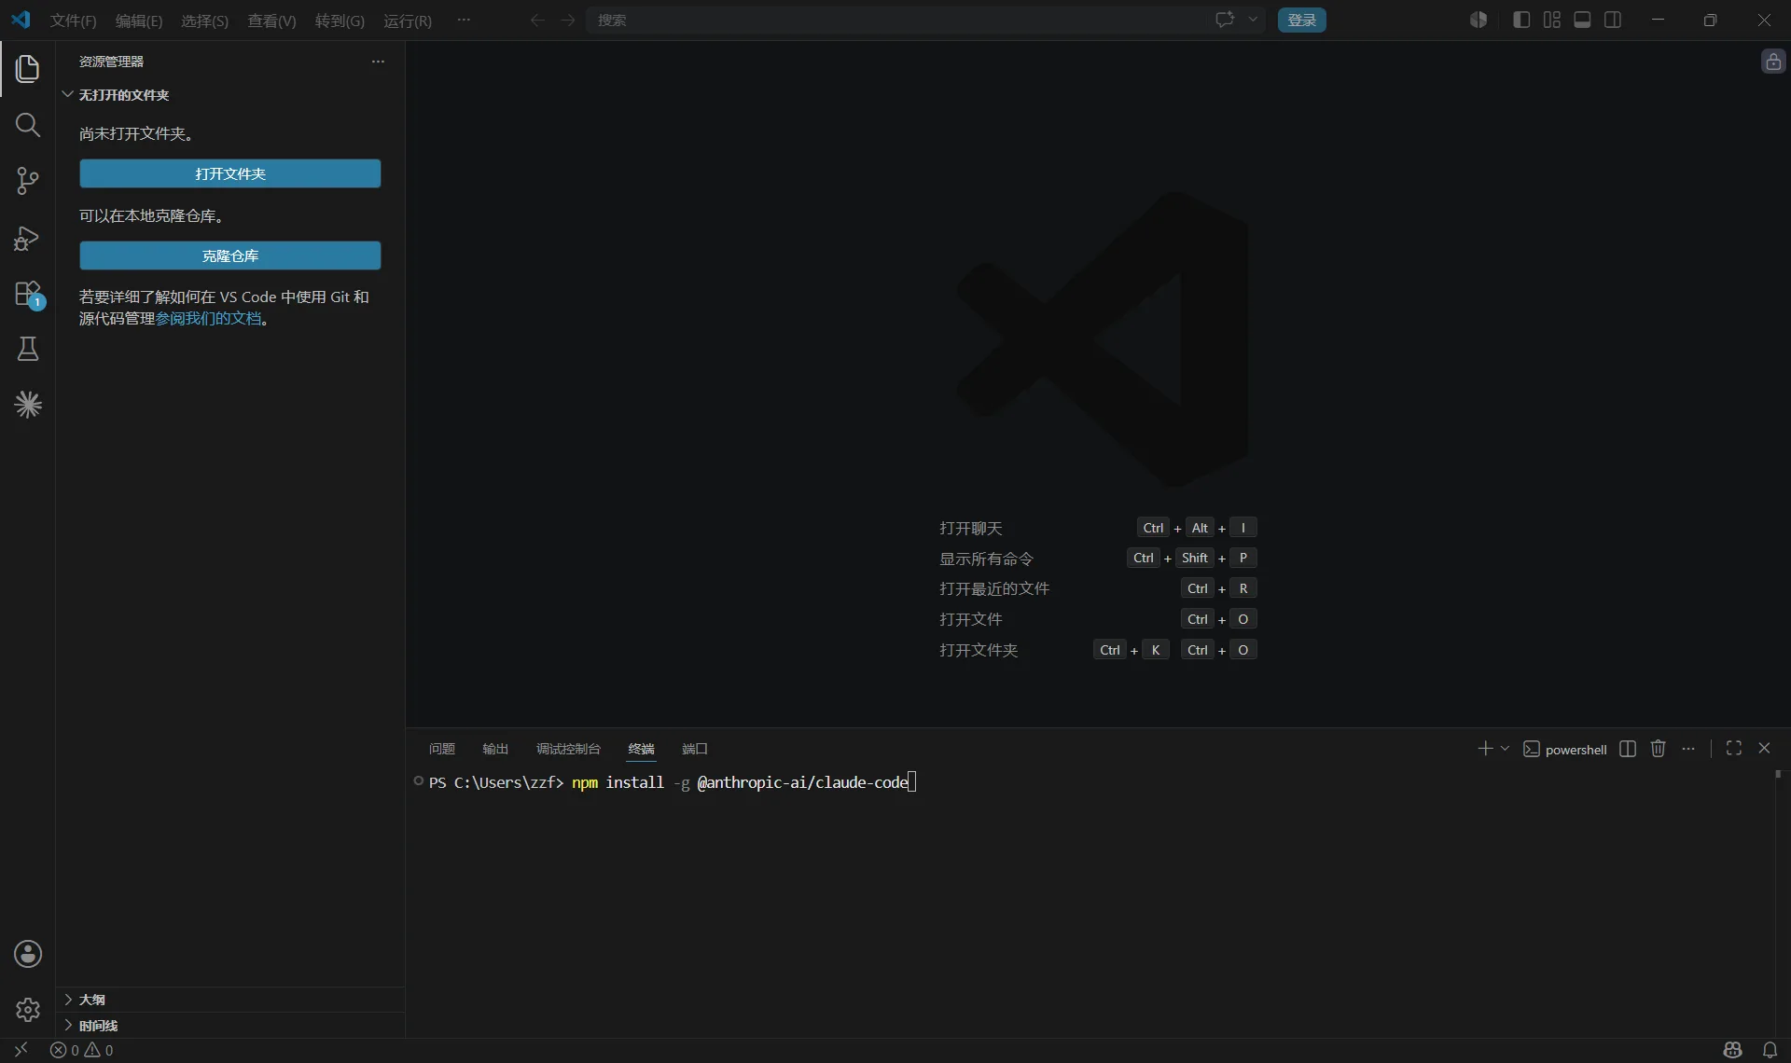Open the Source Control view

28,181
